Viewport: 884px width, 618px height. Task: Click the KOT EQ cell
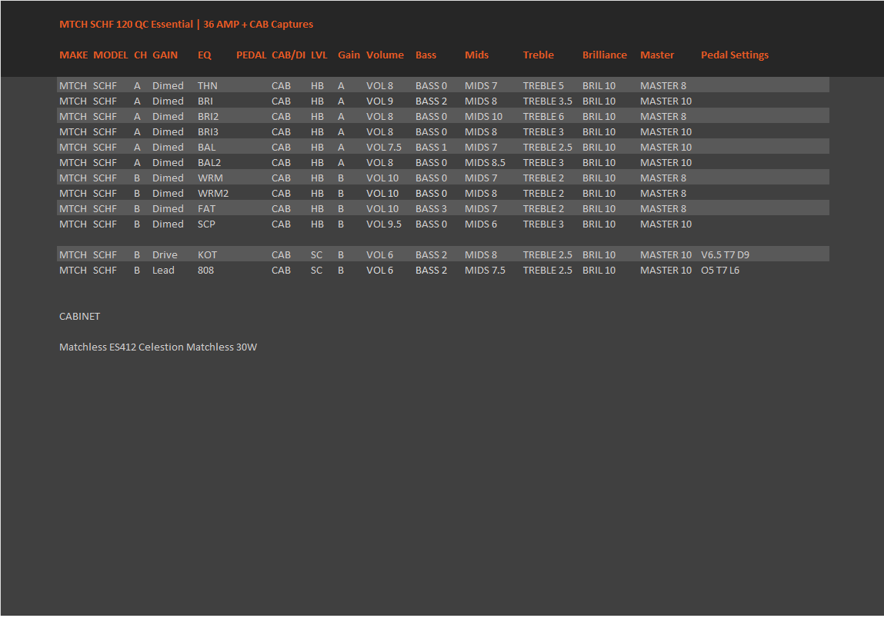coord(207,255)
